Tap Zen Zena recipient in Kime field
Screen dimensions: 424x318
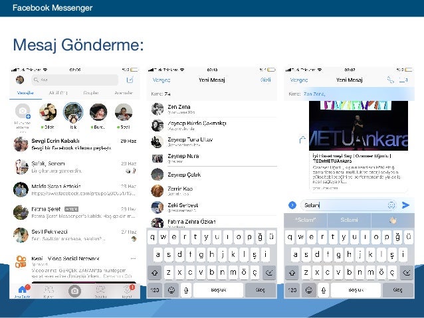click(314, 94)
